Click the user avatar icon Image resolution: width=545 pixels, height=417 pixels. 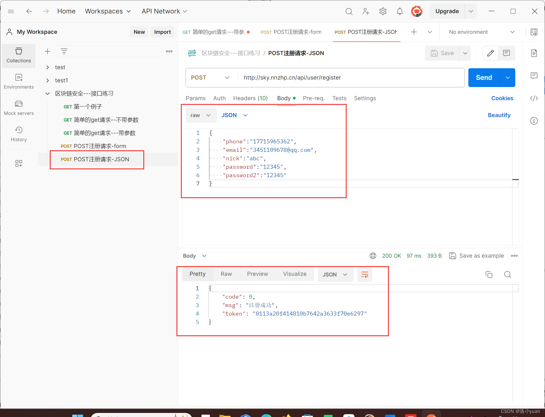point(417,12)
